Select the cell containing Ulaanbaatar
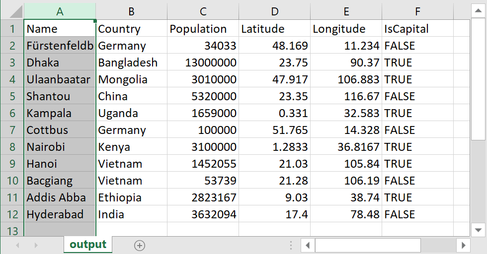This screenshot has height=254, width=487. (60, 79)
